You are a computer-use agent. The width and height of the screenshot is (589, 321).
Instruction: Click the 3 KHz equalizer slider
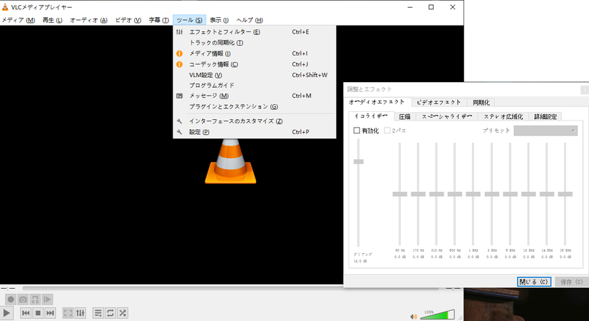pyautogui.click(x=492, y=194)
